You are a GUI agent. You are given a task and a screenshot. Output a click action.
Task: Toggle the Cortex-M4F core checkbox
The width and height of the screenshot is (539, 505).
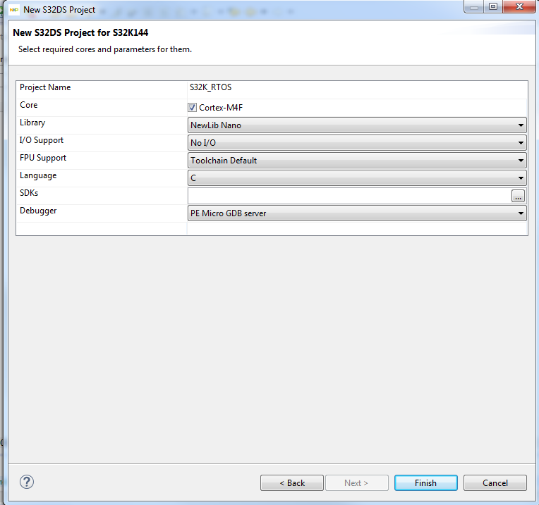[x=192, y=107]
